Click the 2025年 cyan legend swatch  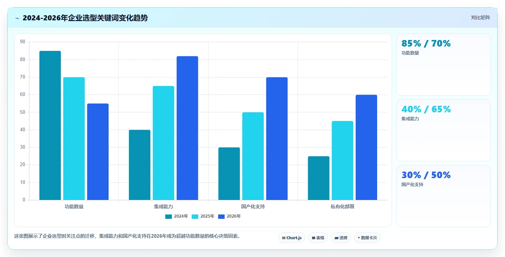coord(195,216)
